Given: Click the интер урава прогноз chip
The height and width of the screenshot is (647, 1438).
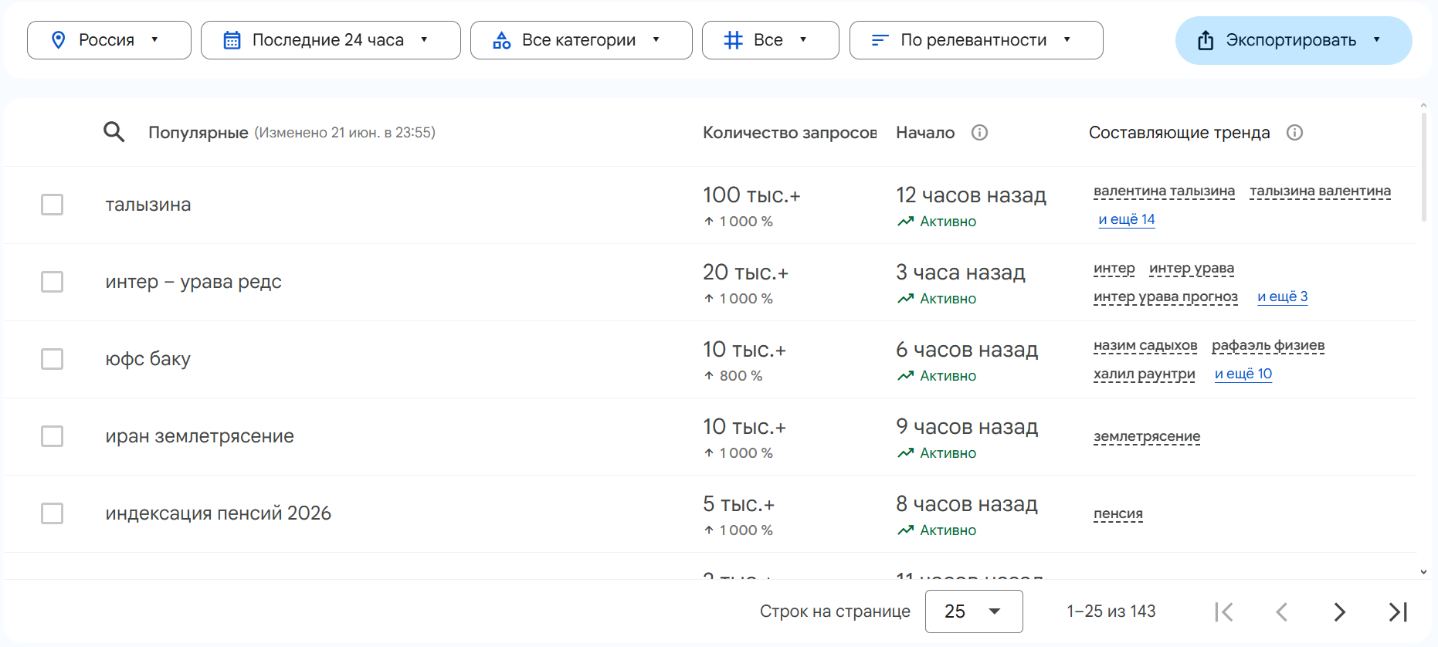Looking at the screenshot, I should pyautogui.click(x=1165, y=296).
